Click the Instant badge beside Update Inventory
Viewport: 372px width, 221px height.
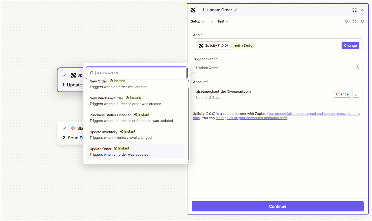[x=128, y=131]
